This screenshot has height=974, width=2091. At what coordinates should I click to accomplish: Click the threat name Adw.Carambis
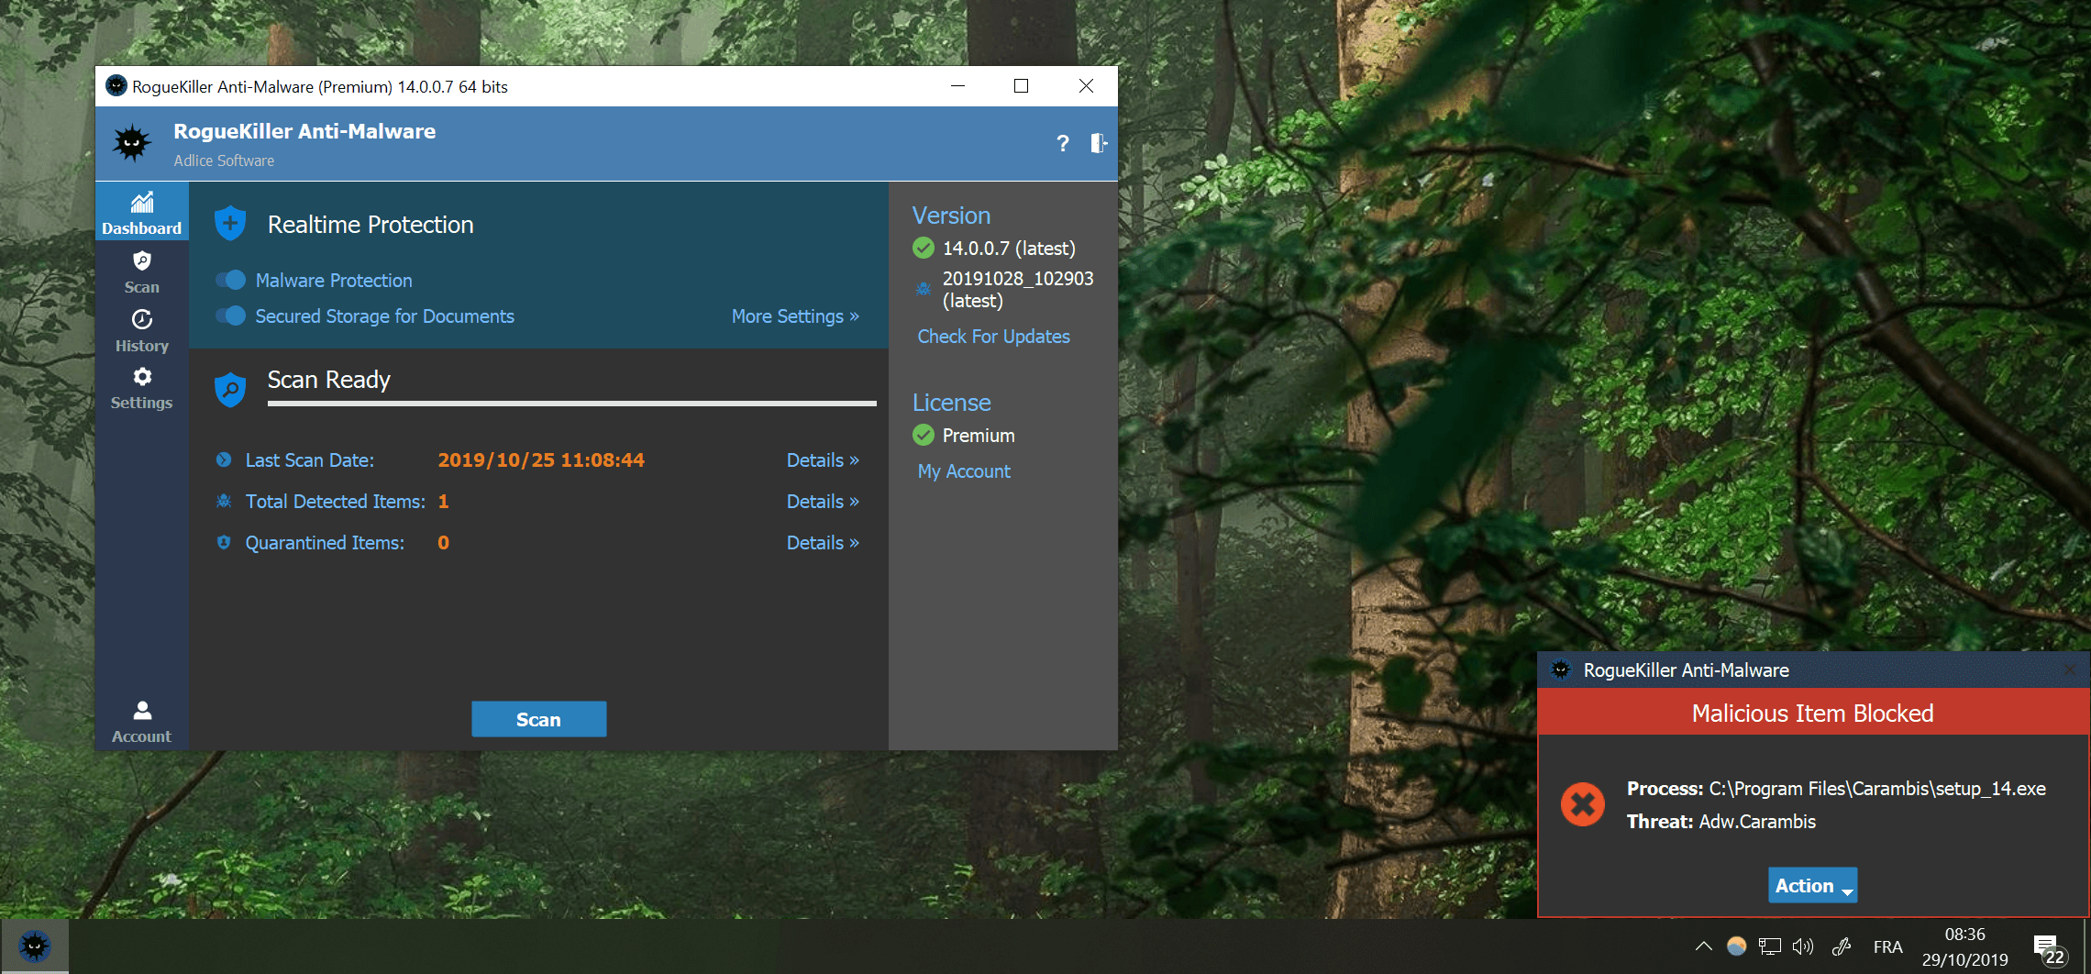click(x=1757, y=822)
